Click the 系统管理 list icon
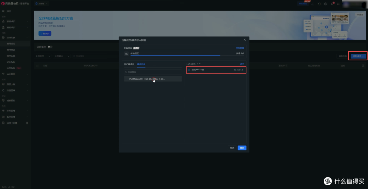This screenshot has height=189, width=368. point(3,111)
